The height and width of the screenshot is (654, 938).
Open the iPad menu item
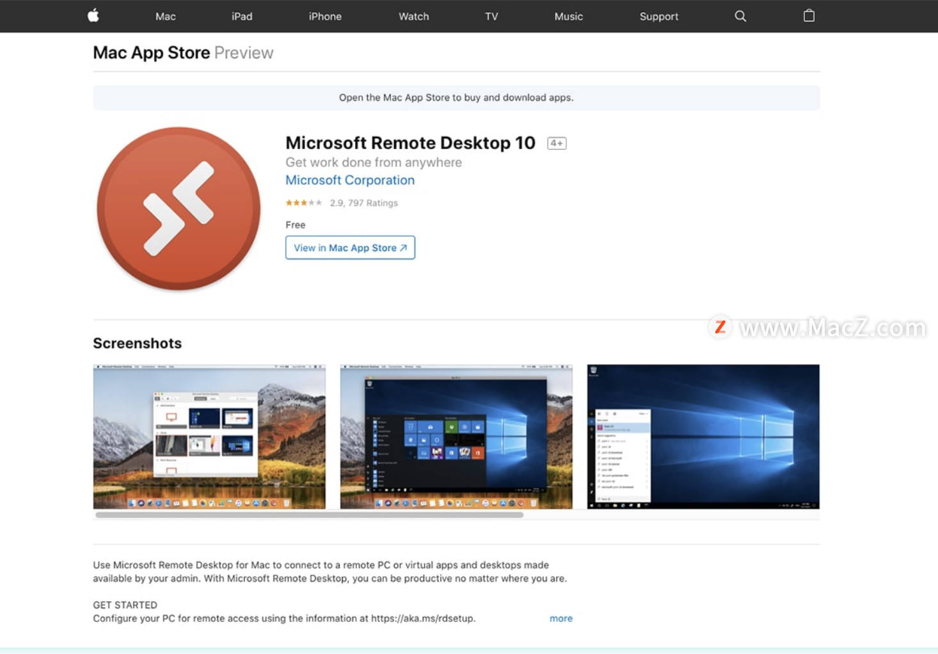tap(242, 17)
